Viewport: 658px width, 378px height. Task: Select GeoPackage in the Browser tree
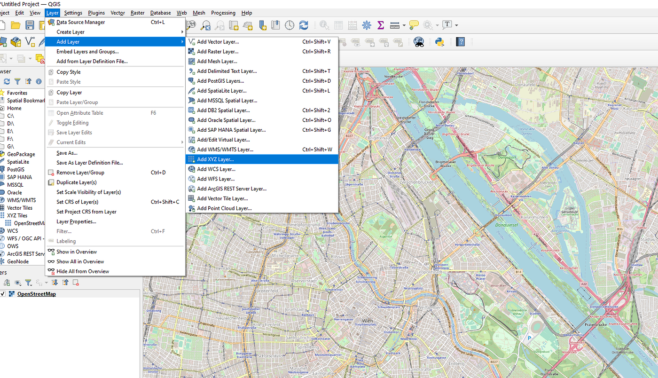[x=21, y=154]
